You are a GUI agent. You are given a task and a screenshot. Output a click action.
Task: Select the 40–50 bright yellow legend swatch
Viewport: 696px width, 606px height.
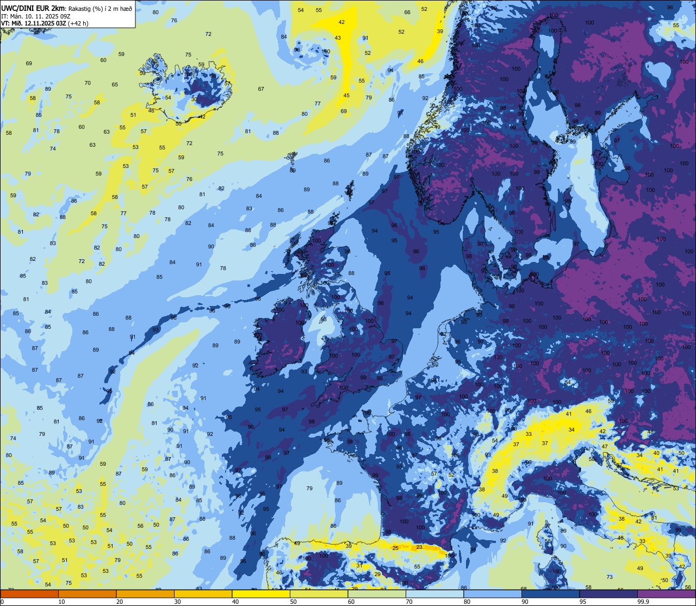click(261, 593)
